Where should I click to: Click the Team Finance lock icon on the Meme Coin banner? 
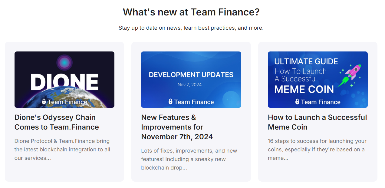[x=297, y=102]
